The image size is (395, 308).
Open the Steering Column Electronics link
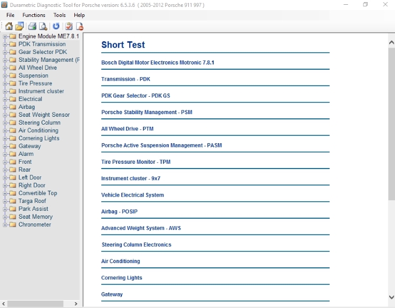tap(136, 245)
